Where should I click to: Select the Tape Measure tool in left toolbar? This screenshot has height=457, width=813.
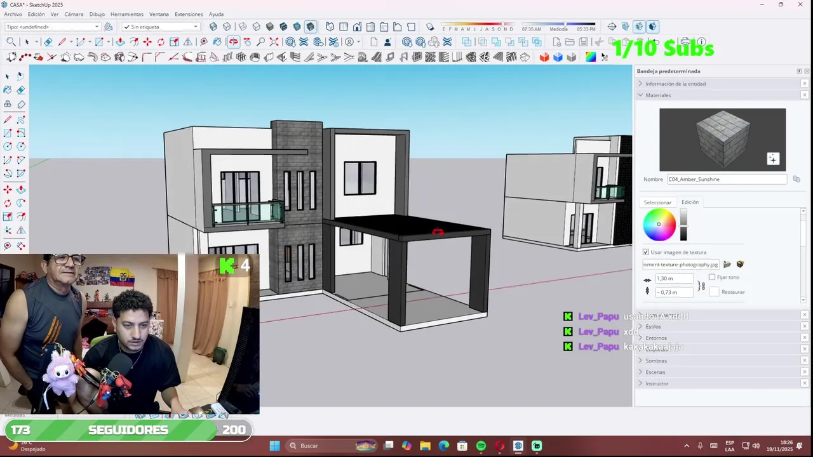tap(8, 246)
